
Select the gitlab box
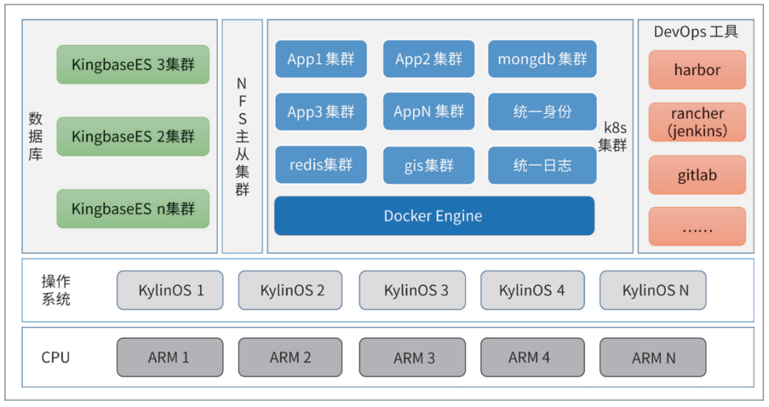click(x=697, y=175)
